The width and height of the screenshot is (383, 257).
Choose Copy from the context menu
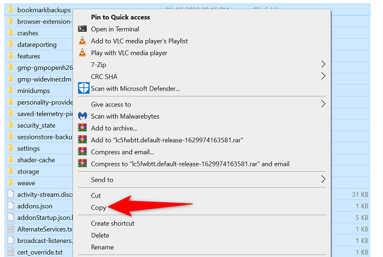click(x=98, y=208)
